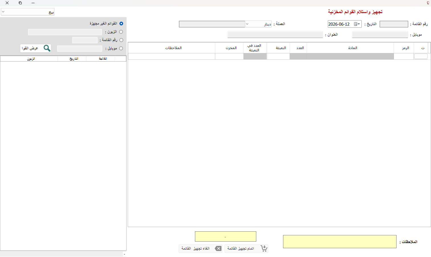Click the الرمز column header

coord(404,48)
